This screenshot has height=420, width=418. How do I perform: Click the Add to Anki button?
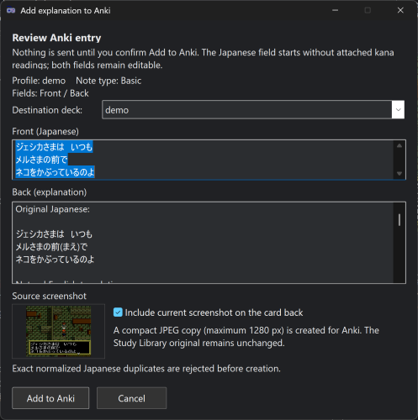click(50, 398)
